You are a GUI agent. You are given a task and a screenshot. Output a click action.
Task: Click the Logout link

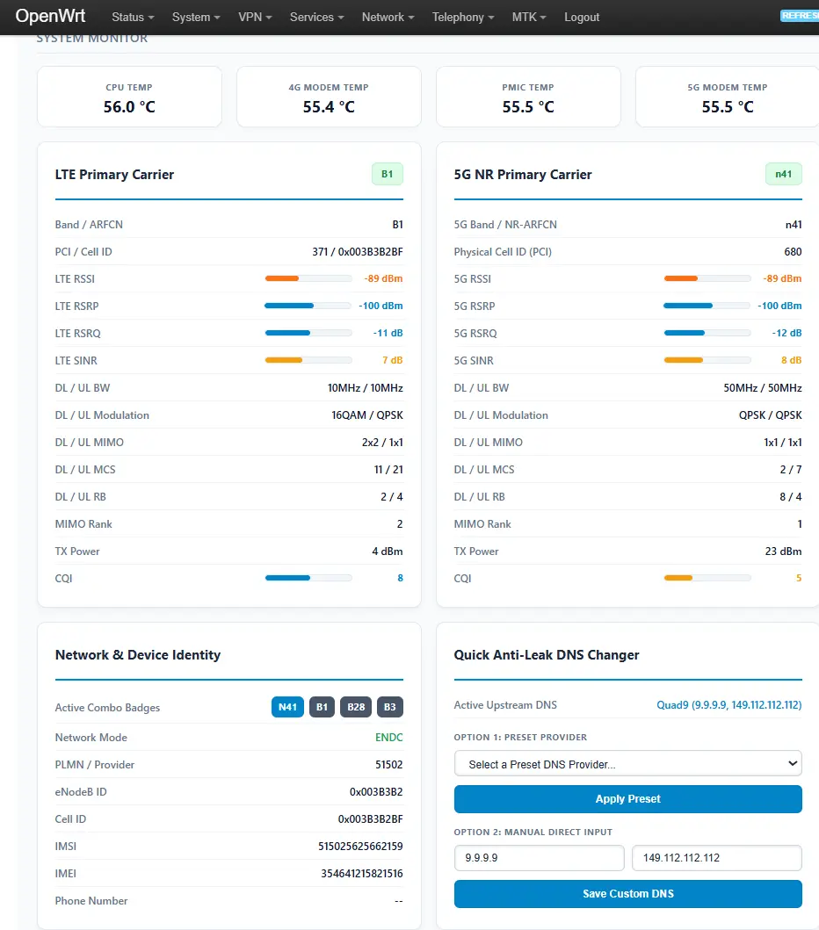(582, 18)
